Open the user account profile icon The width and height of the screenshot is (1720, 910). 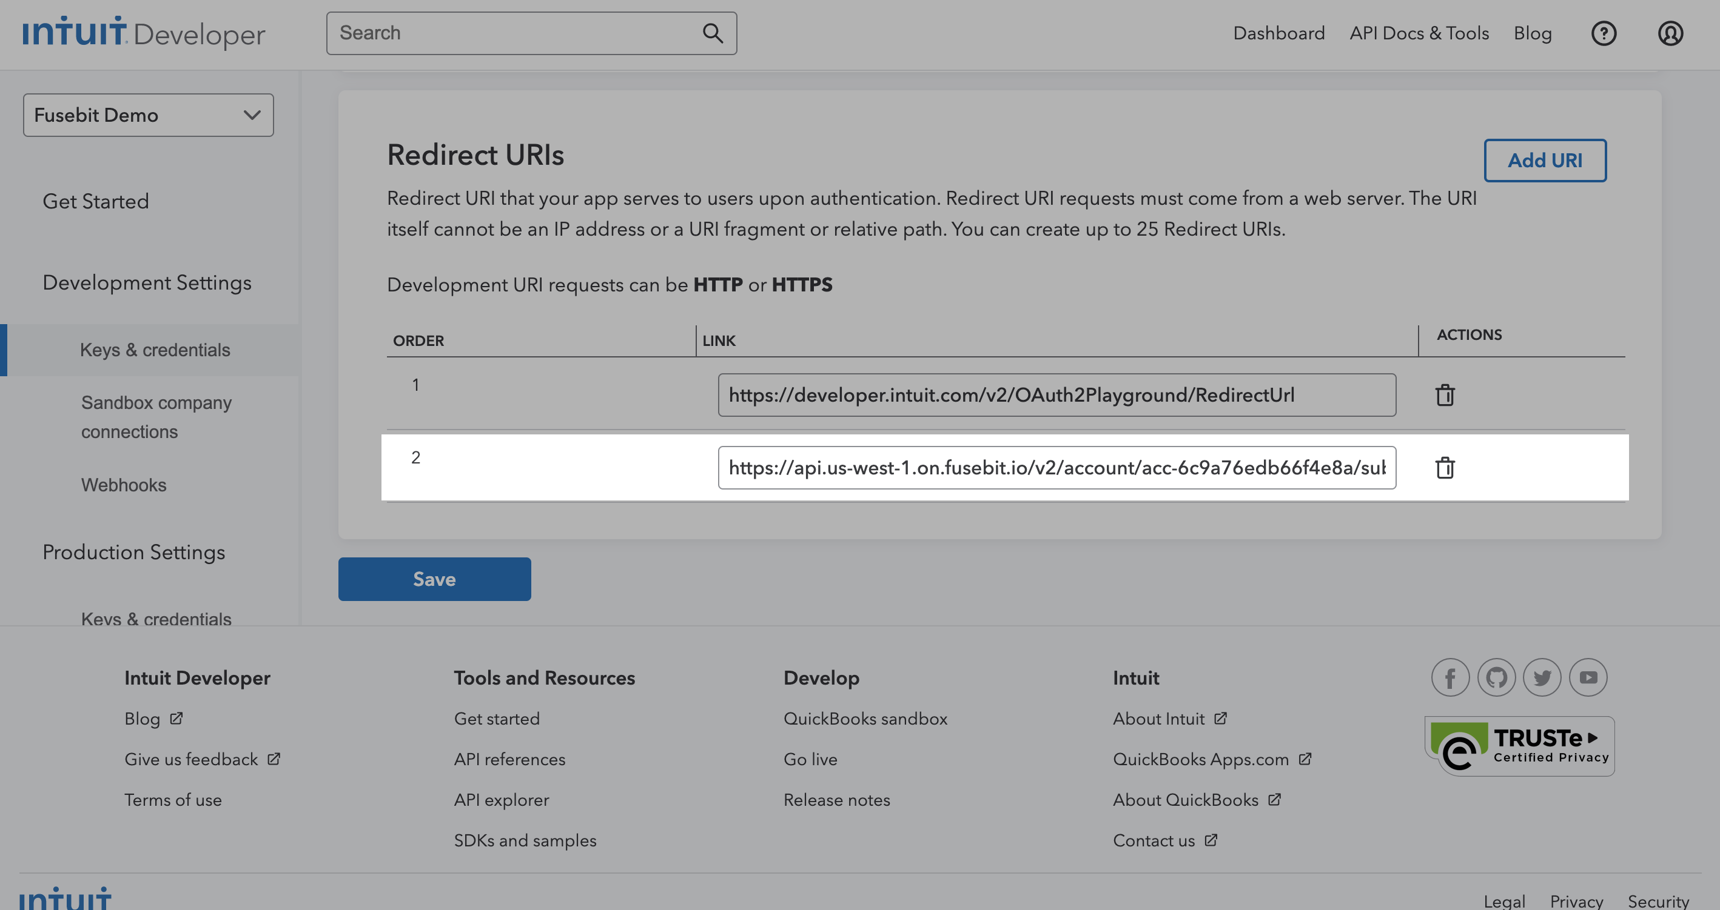tap(1670, 33)
